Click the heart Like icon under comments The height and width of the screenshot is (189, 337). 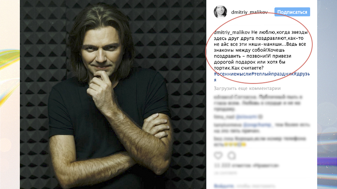(218, 155)
